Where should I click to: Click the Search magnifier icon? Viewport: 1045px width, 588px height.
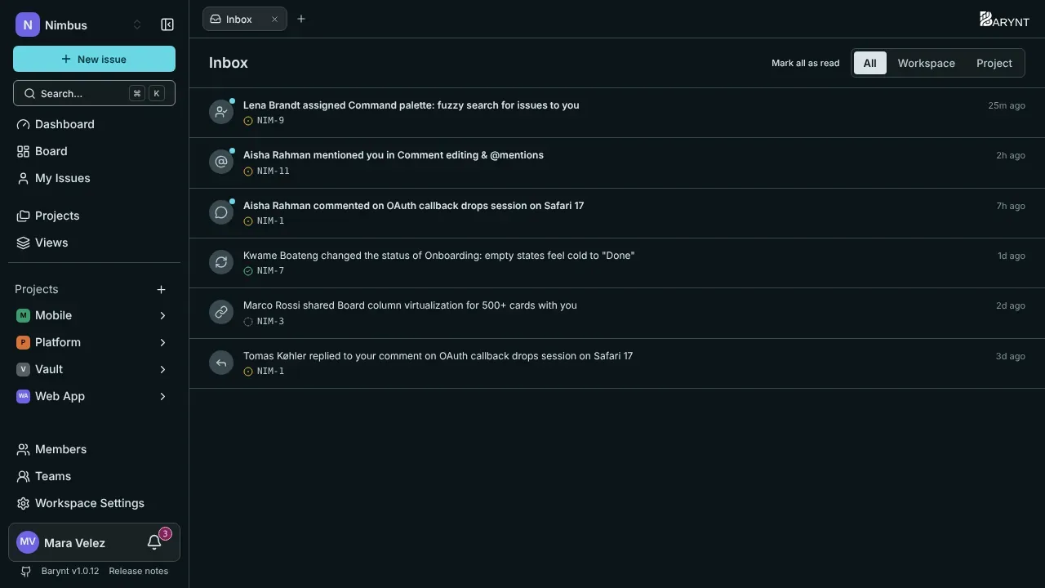(x=29, y=93)
